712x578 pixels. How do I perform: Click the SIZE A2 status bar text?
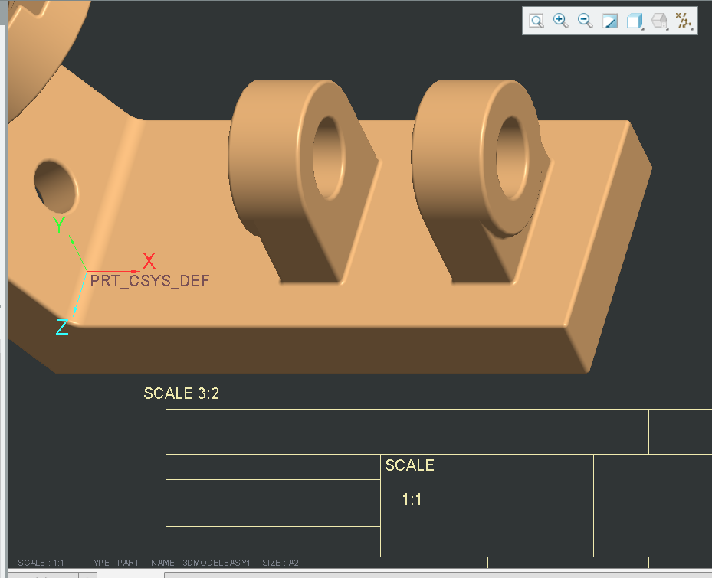281,562
